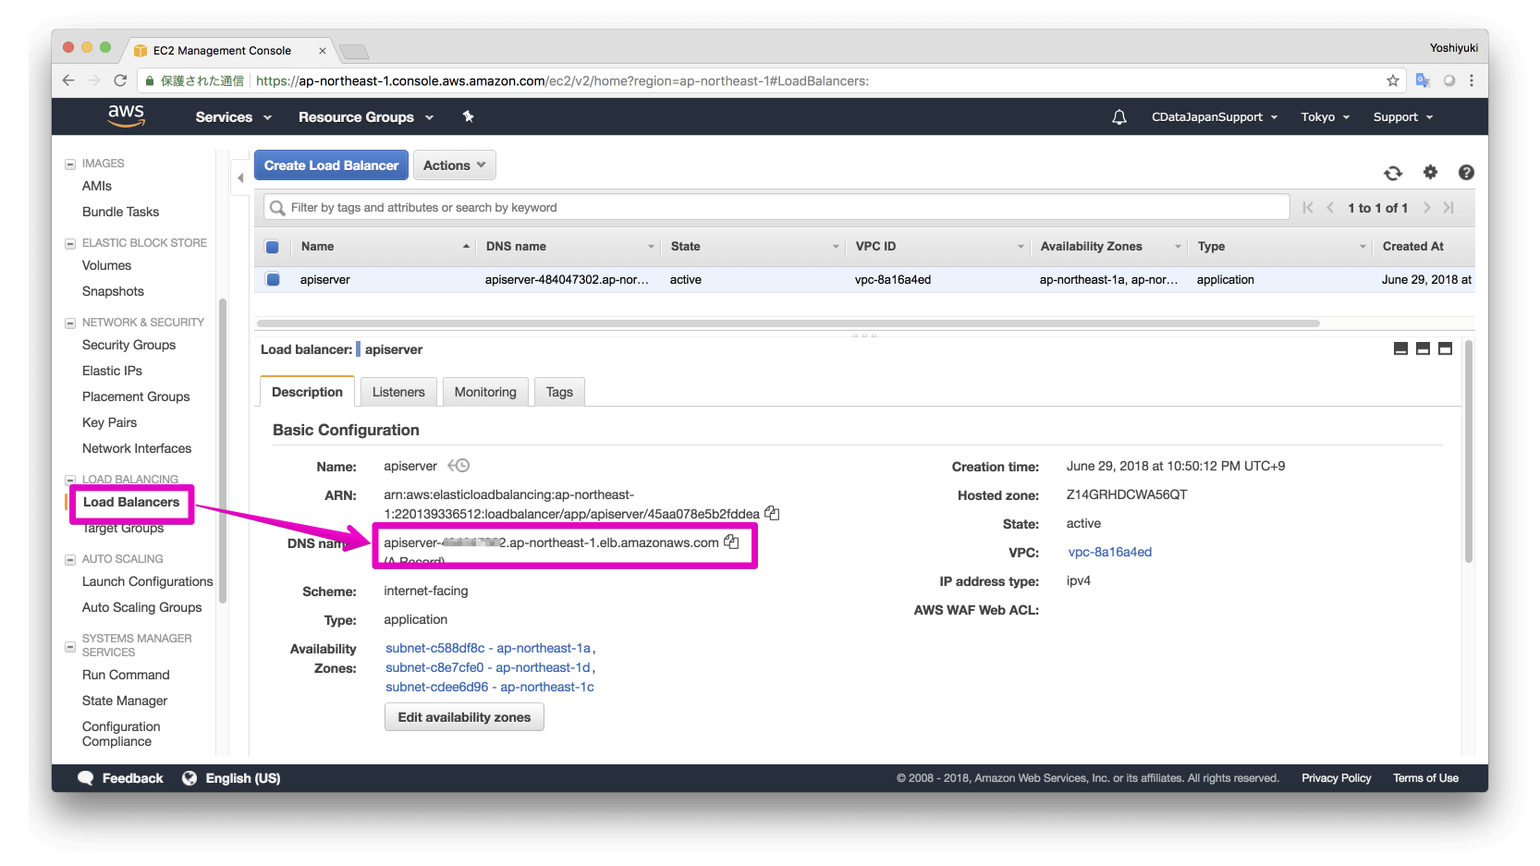
Task: Copy the DNS name to clipboard
Action: [x=731, y=542]
